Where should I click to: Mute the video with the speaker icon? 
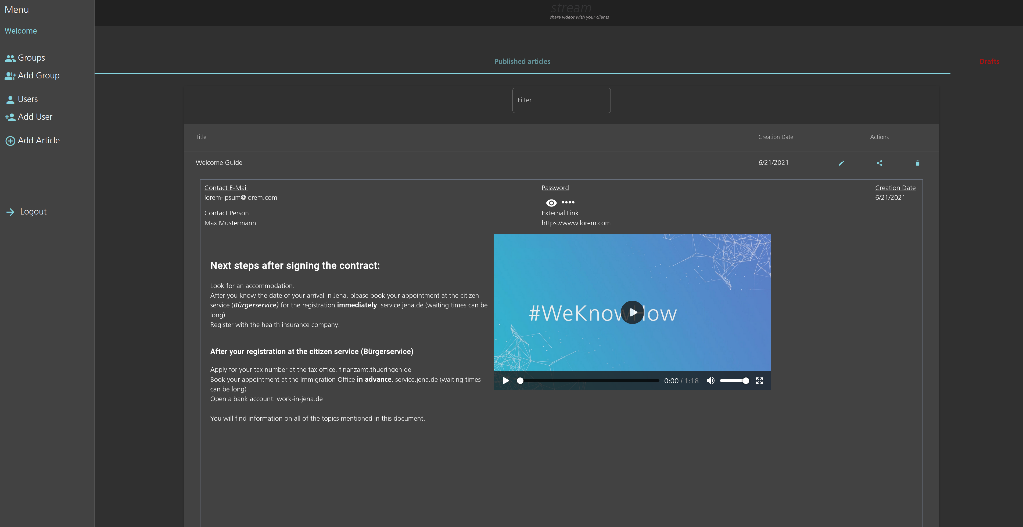[x=710, y=381]
